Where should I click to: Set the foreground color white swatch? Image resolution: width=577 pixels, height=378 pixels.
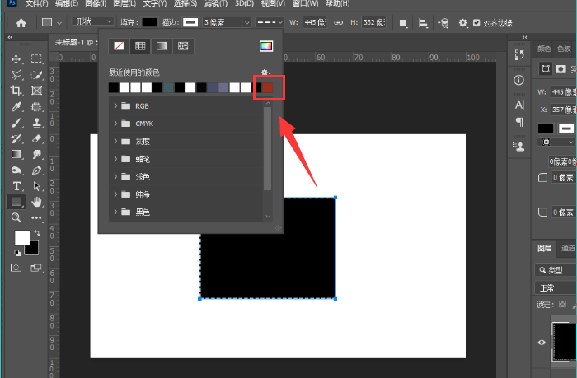point(22,238)
